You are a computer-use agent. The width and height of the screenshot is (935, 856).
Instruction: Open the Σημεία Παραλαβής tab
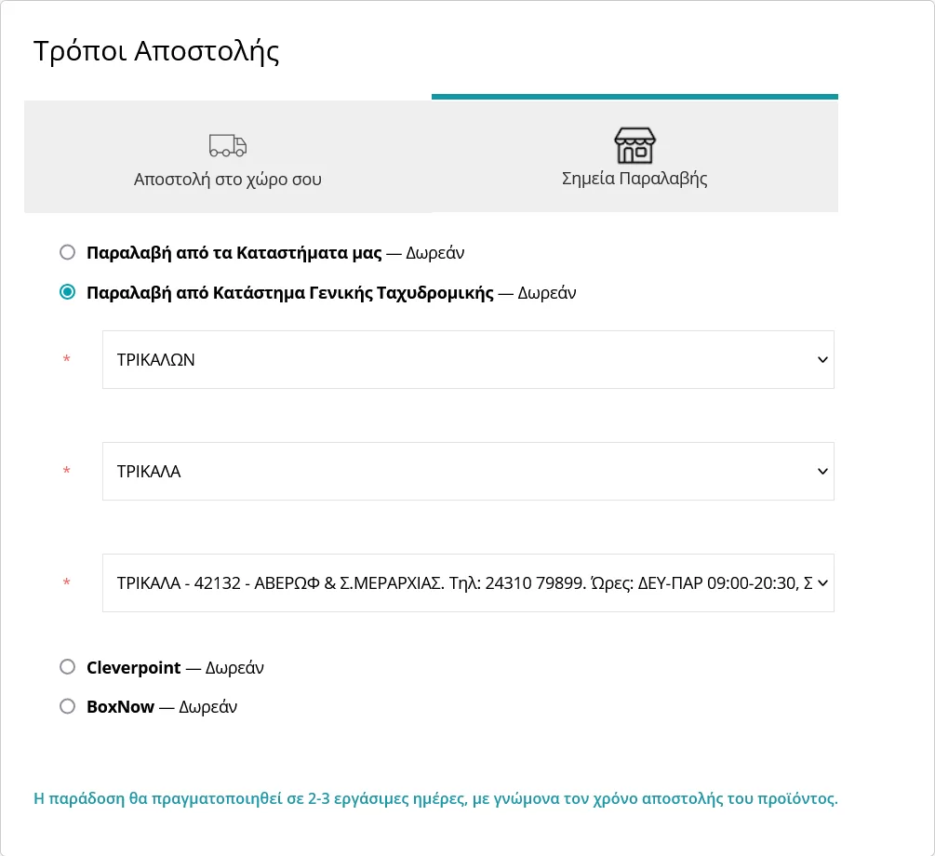[x=634, y=157]
